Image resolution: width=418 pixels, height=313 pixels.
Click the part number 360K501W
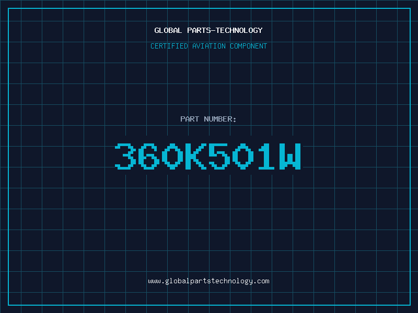point(208,156)
